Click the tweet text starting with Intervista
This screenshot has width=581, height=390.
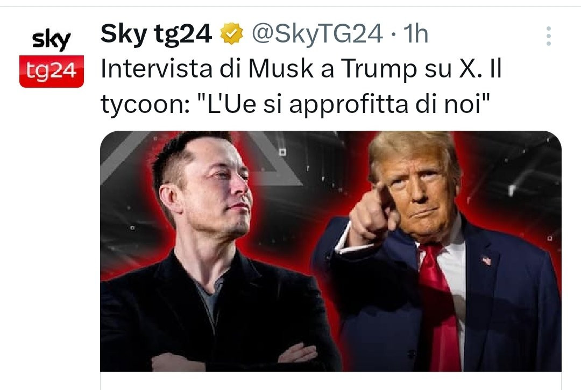pos(301,86)
